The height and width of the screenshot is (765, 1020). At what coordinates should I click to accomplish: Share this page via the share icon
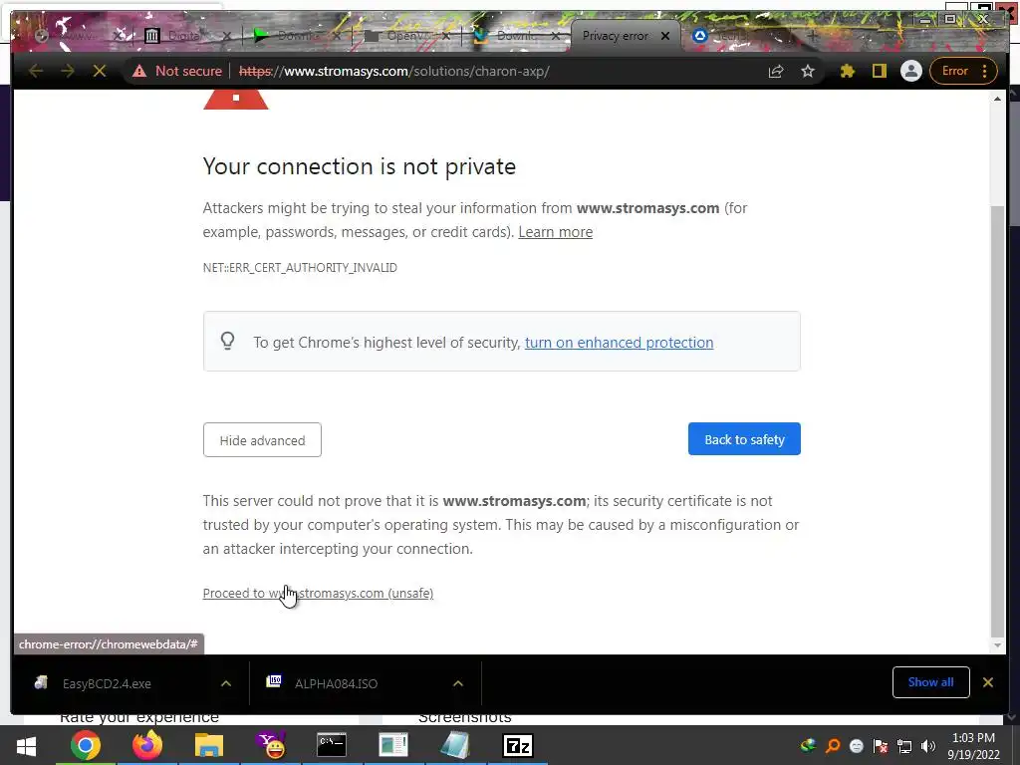click(775, 71)
